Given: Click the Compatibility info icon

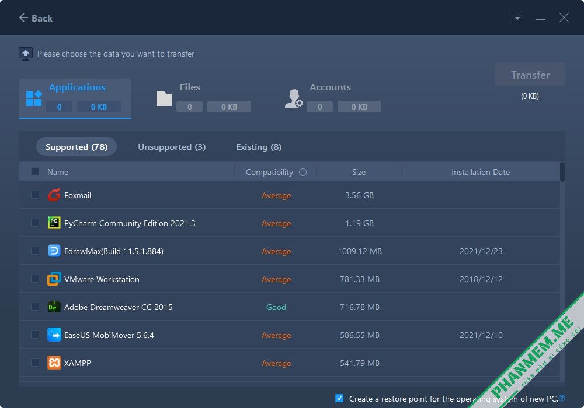Looking at the screenshot, I should click(x=303, y=172).
